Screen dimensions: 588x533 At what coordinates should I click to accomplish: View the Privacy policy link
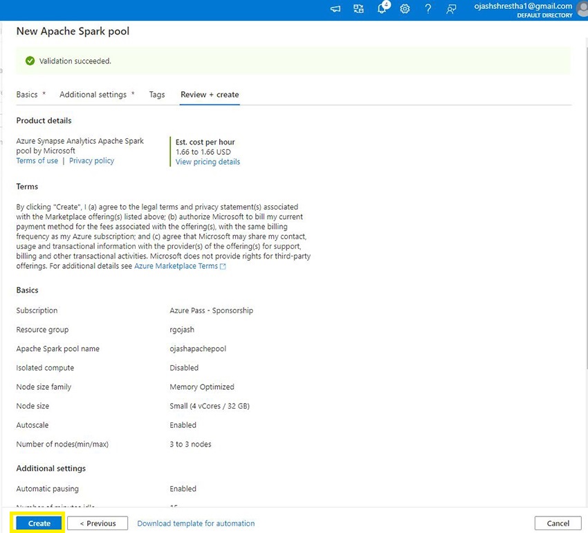click(91, 160)
